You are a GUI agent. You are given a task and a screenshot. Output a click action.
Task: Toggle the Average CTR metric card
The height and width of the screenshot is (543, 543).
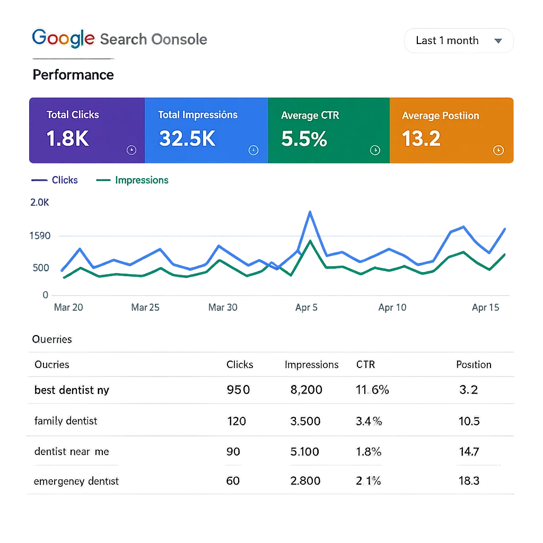pyautogui.click(x=328, y=130)
